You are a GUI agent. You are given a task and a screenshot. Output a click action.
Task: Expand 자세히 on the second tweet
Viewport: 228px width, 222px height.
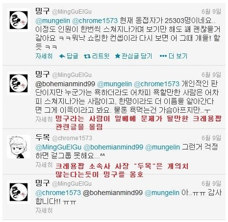tap(44, 120)
